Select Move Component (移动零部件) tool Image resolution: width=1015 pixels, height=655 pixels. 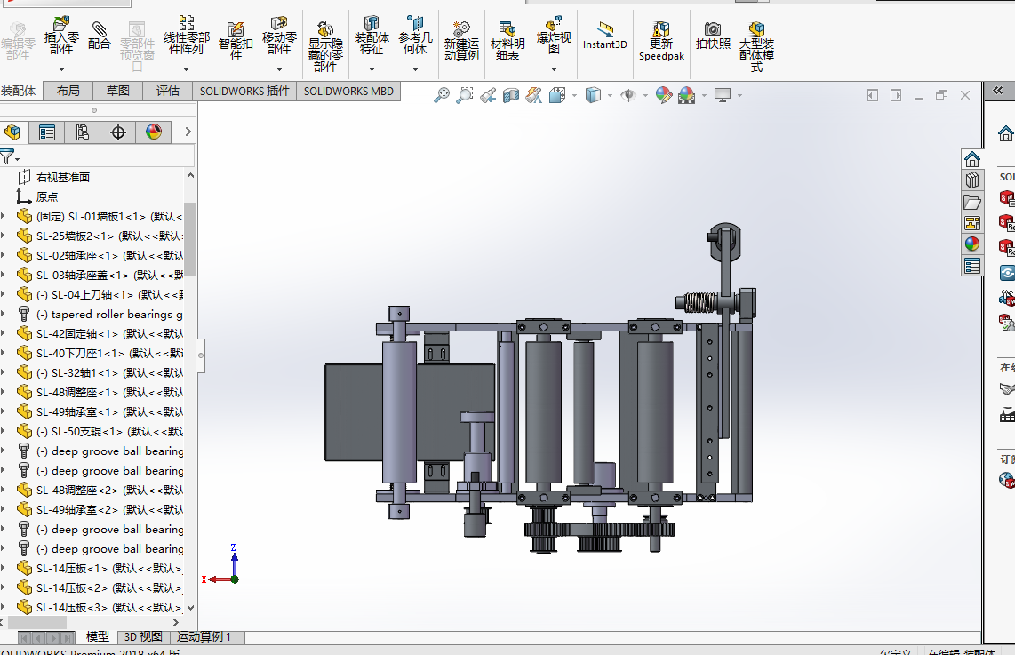[x=279, y=36]
